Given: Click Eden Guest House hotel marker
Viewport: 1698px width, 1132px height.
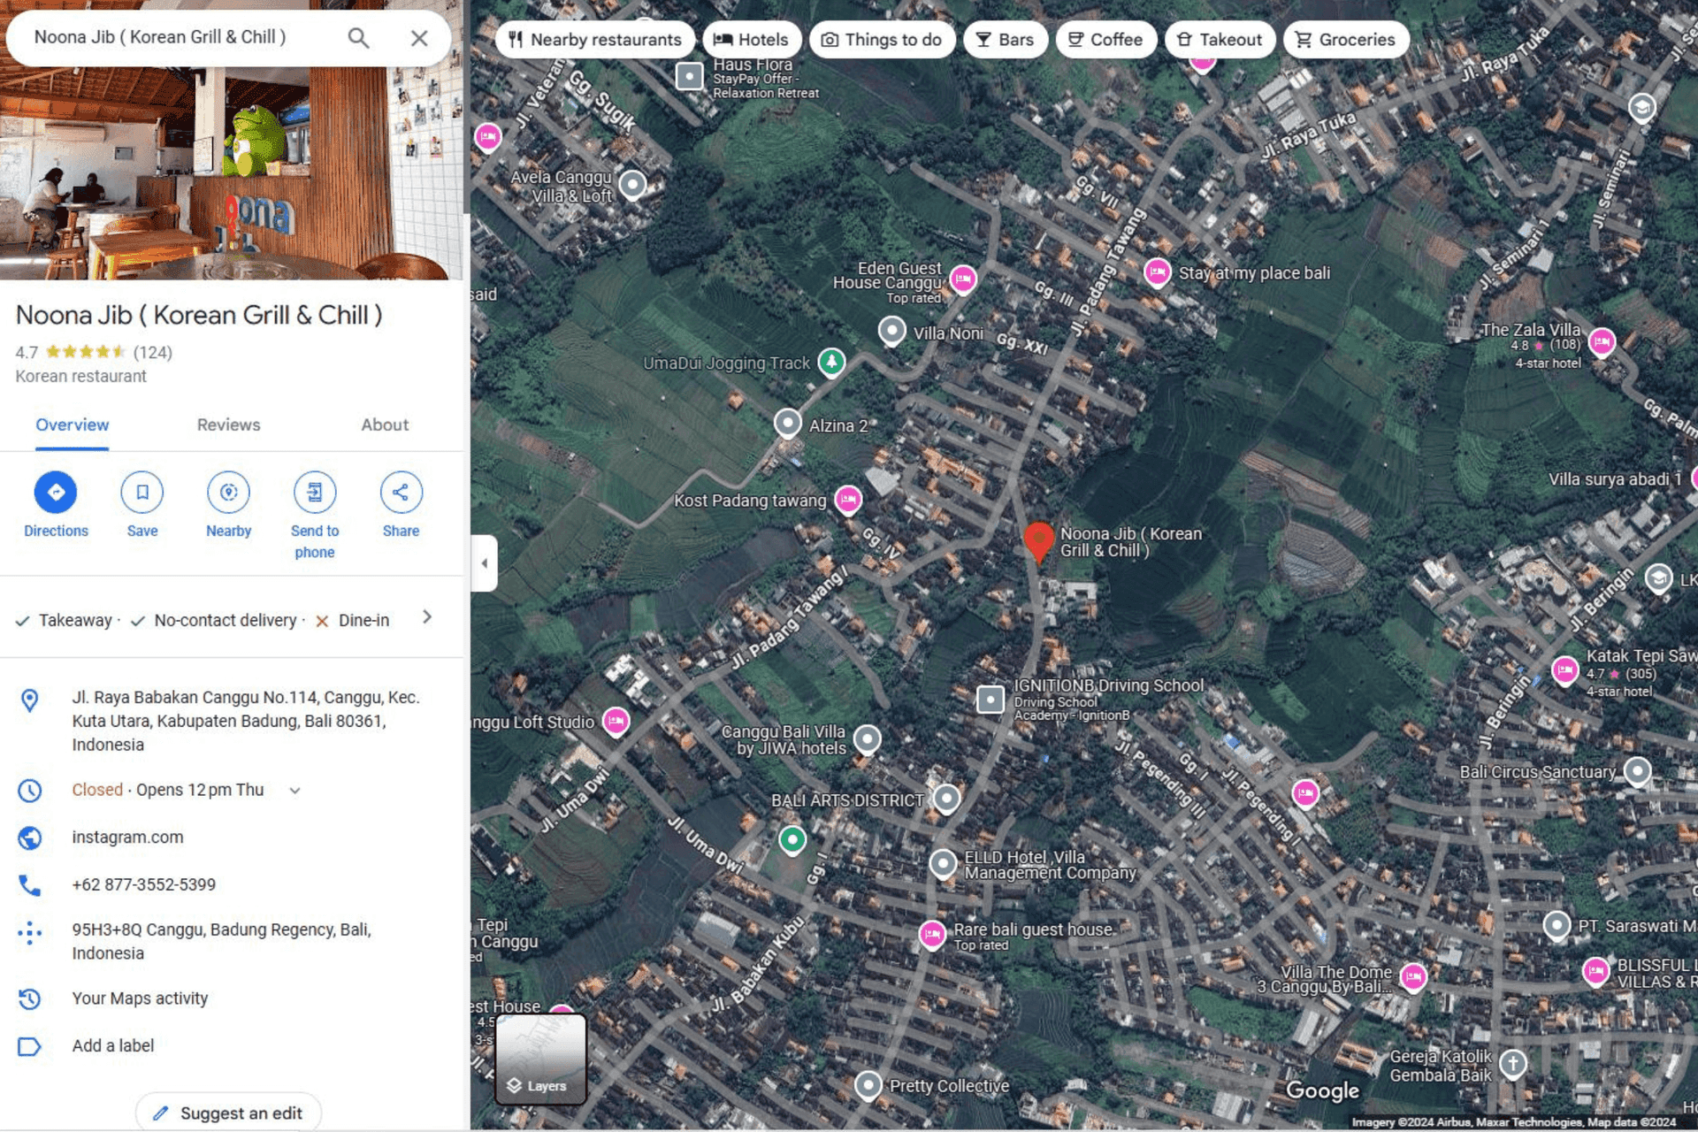Looking at the screenshot, I should (963, 279).
